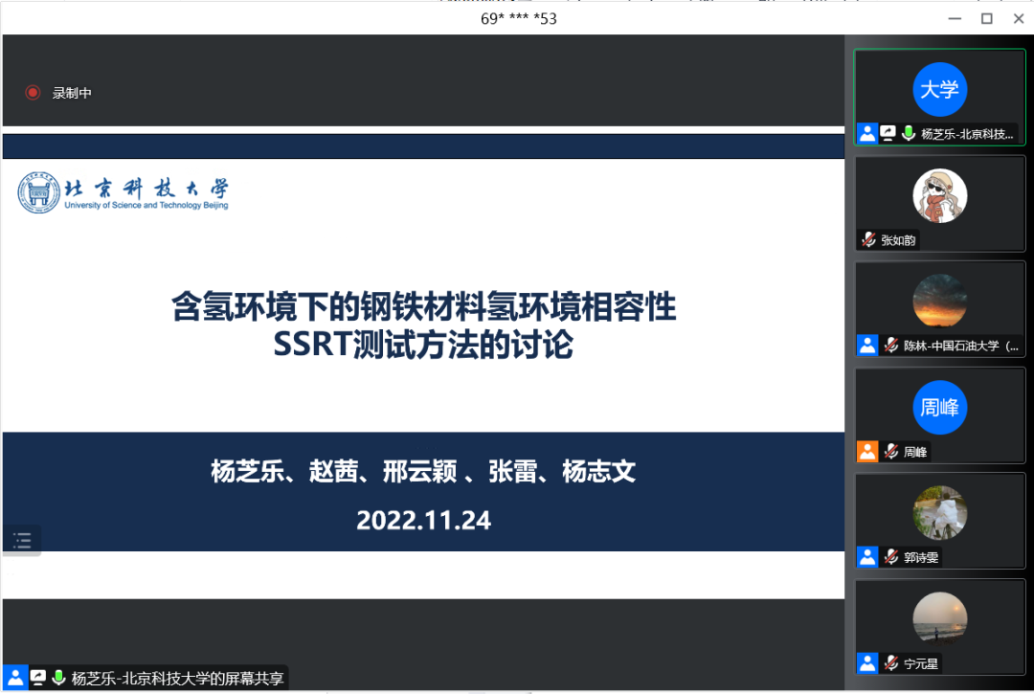Click the screen share icon in the bottom-left bar

37,677
